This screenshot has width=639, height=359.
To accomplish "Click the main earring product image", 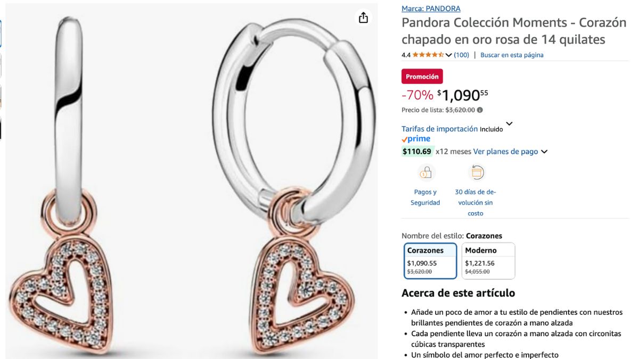I will click(192, 181).
